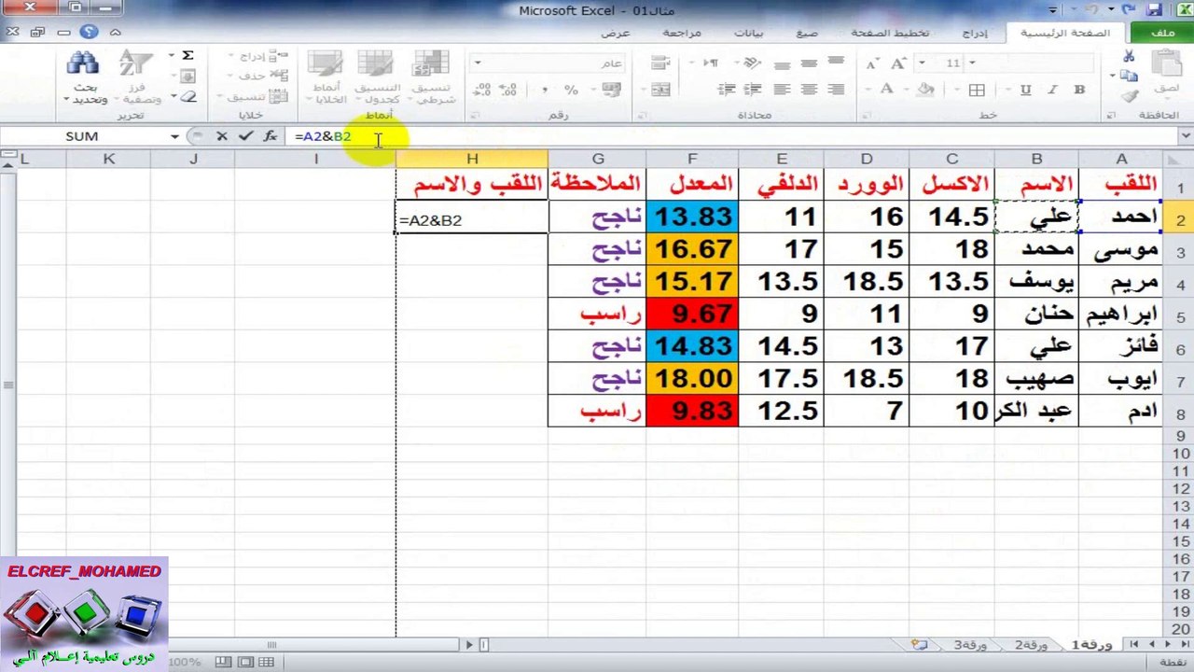Cancel the formula entry with the X icon
Image resolution: width=1194 pixels, height=672 pixels.
point(222,136)
